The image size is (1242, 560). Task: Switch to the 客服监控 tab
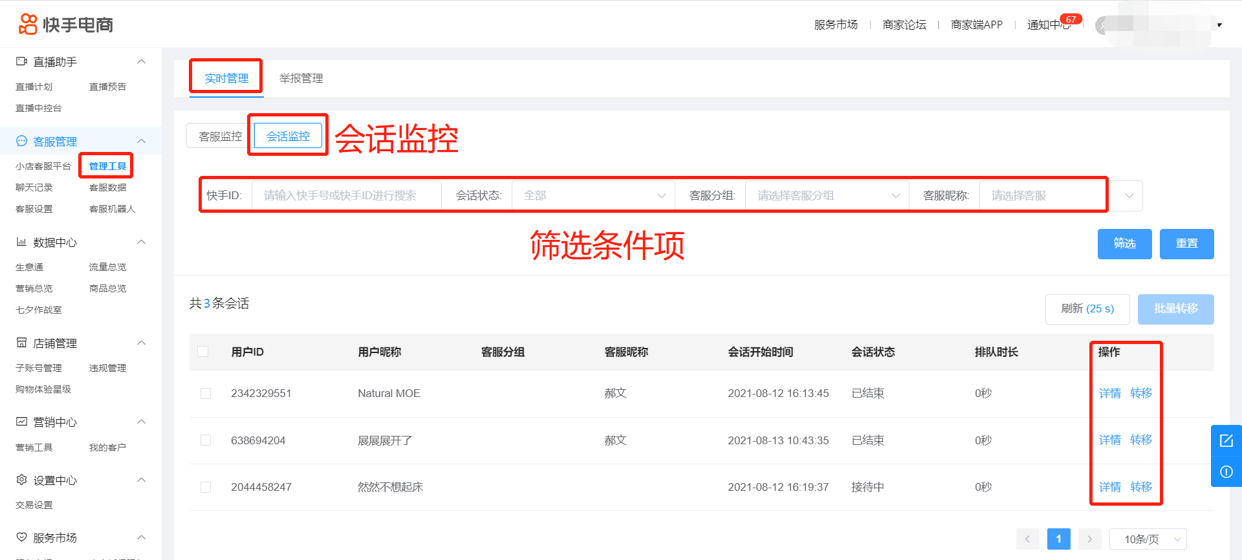(x=220, y=136)
